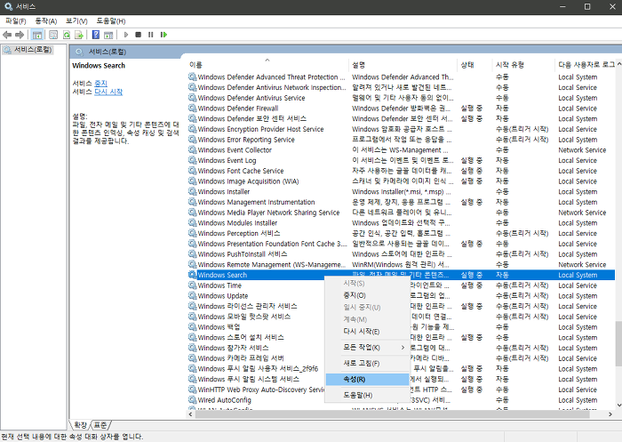Click the Windows Search row gear icon
This screenshot has height=442, width=622.
(x=193, y=275)
